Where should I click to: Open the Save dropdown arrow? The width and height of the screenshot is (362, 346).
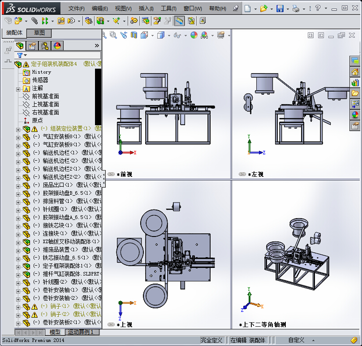[288, 9]
